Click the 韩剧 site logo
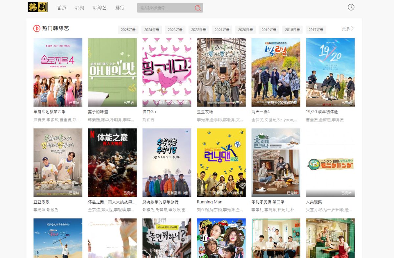Screen dimensions: 394x258 [x=38, y=7]
